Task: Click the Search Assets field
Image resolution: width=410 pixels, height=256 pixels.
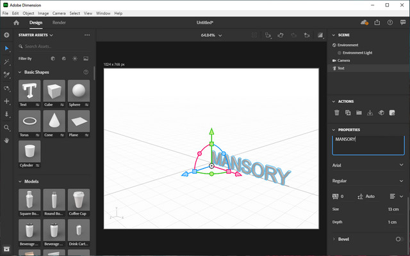Action: 54,47
